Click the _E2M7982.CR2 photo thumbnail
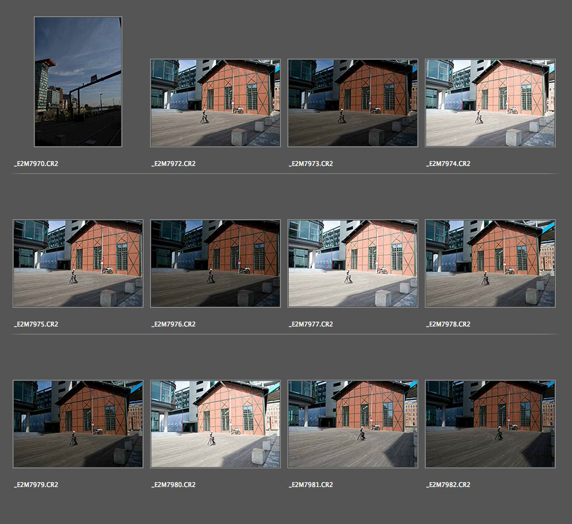This screenshot has height=524, width=572. pyautogui.click(x=490, y=424)
